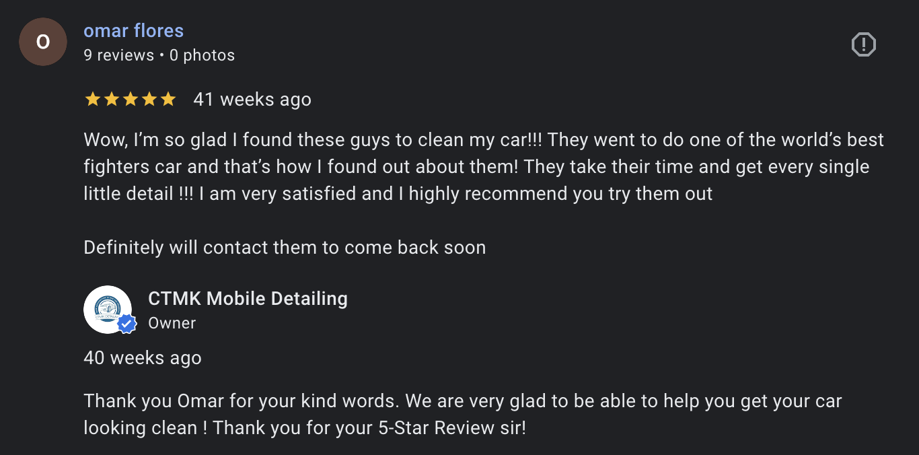Viewport: 919px width, 455px height.
Task: Click the blue verified badge on owner logo
Action: (127, 324)
